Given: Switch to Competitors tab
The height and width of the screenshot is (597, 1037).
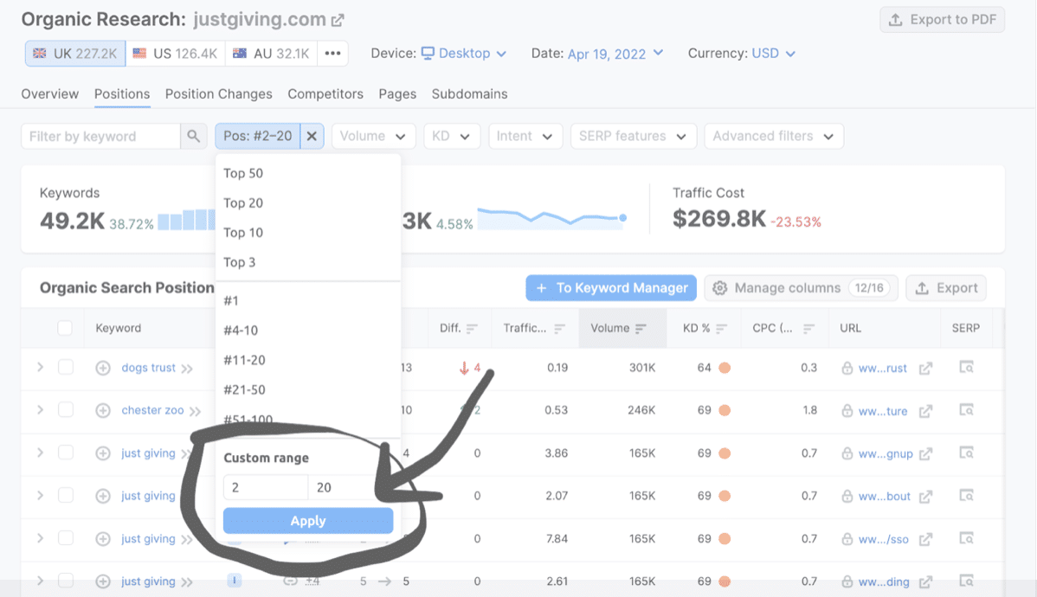Looking at the screenshot, I should [x=325, y=94].
